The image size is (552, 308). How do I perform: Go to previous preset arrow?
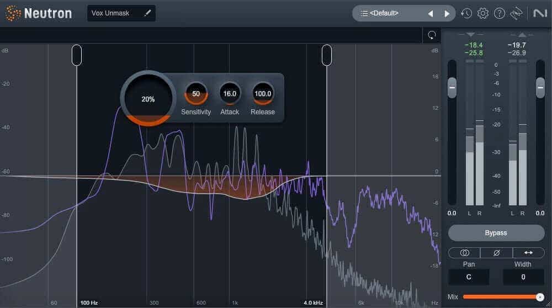click(x=430, y=14)
